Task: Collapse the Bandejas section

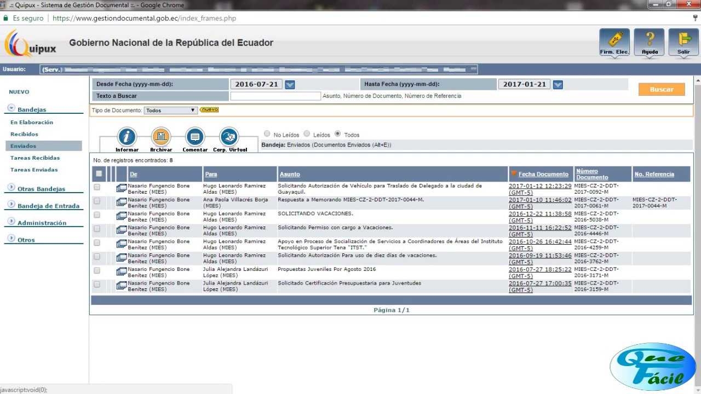Action: 12,108
